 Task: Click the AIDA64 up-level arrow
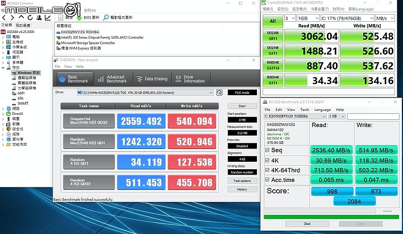coord(21,17)
